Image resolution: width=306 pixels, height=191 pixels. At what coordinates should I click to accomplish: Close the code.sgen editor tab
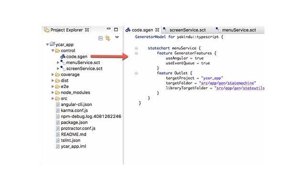click(156, 30)
